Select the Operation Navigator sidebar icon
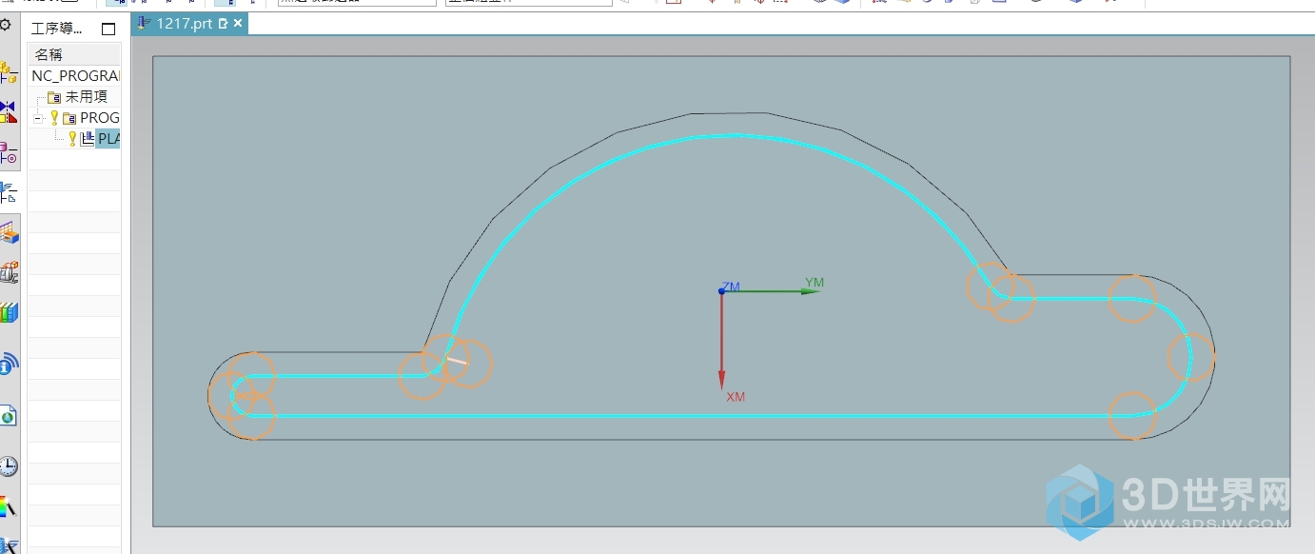The image size is (1315, 554). [x=9, y=193]
